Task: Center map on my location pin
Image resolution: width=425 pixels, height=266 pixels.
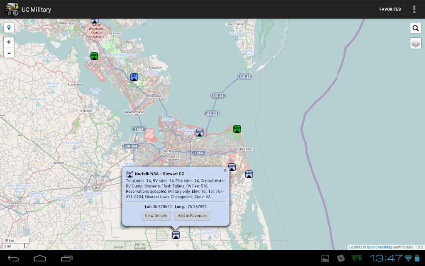Action: (9, 27)
